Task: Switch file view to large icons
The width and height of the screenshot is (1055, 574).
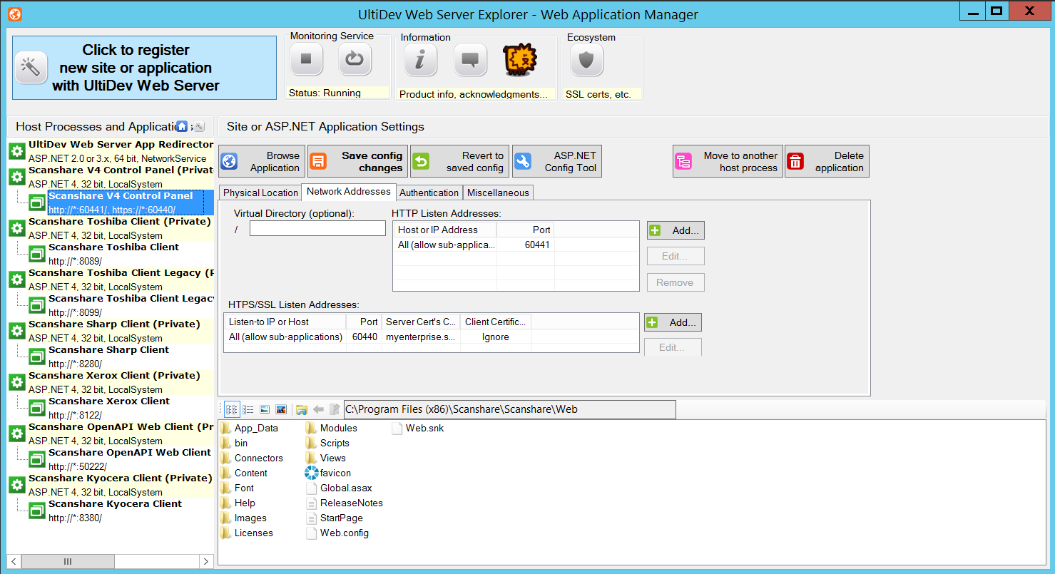Action: (x=265, y=409)
